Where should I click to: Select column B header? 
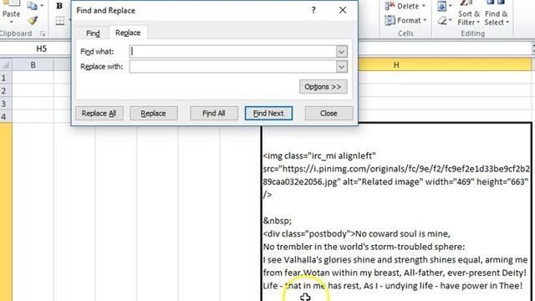click(33, 65)
